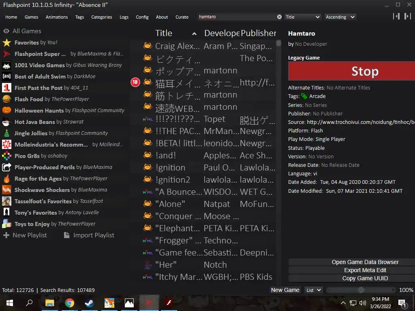Click the Copy Game UUID button
The width and height of the screenshot is (415, 311).
(351, 279)
